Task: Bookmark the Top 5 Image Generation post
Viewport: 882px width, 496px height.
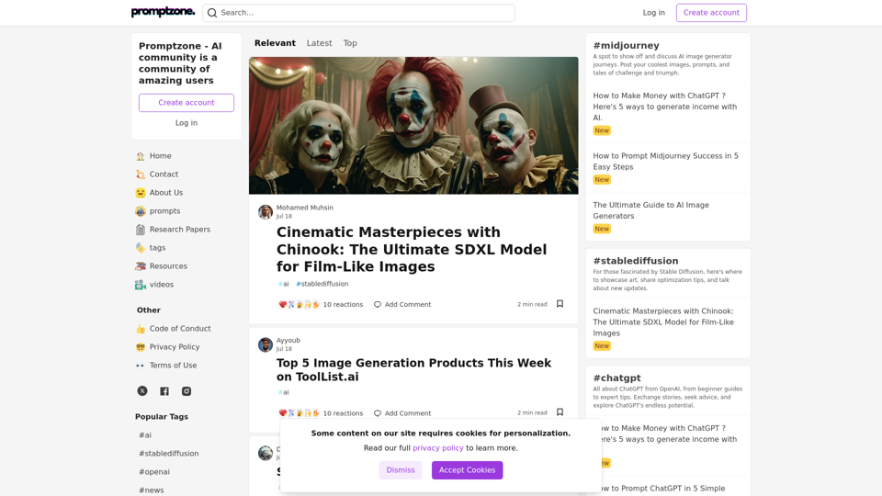Action: 560,412
